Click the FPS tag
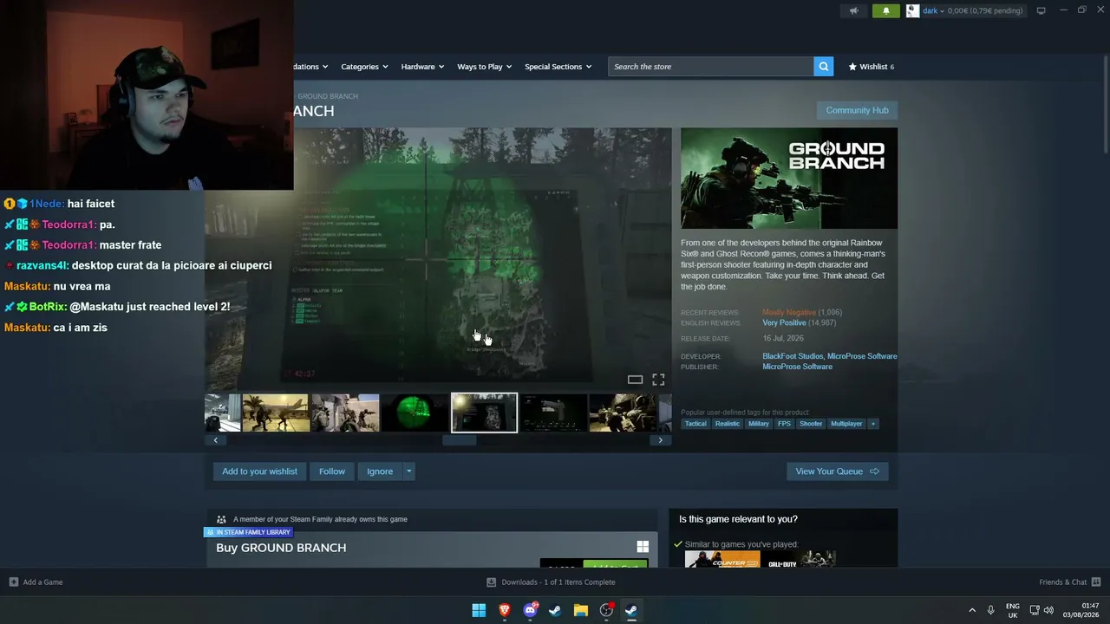This screenshot has width=1110, height=624. [x=784, y=424]
